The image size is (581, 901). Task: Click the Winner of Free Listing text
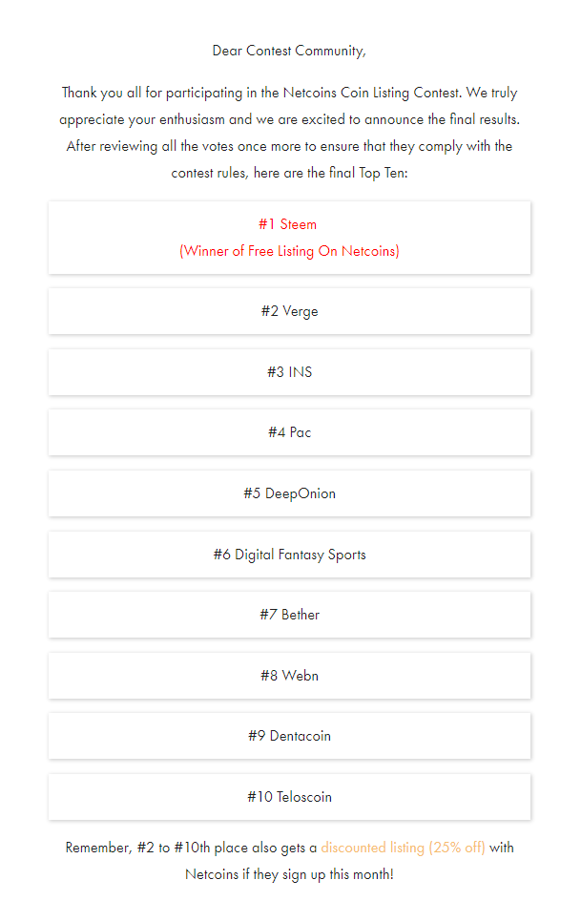click(x=289, y=251)
